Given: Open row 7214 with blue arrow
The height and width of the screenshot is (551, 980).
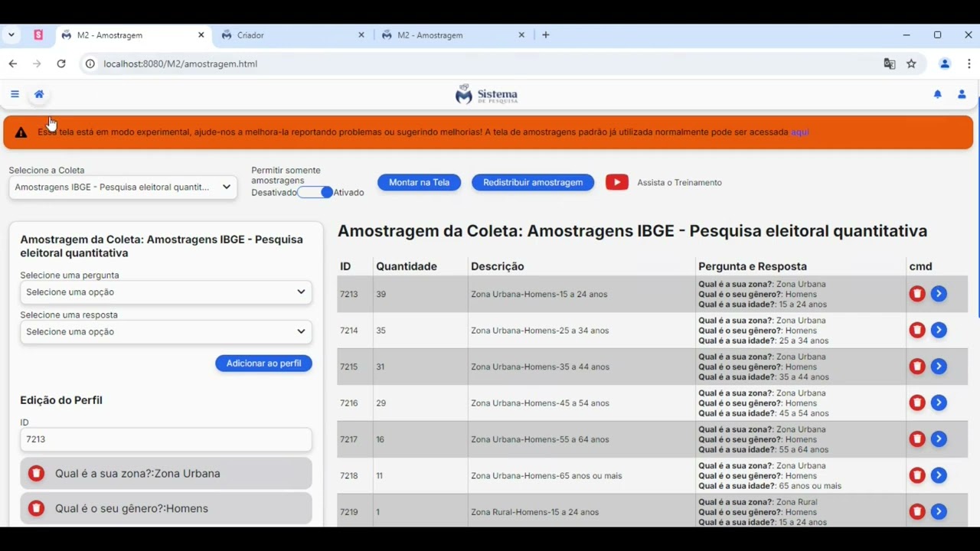Looking at the screenshot, I should 939,330.
